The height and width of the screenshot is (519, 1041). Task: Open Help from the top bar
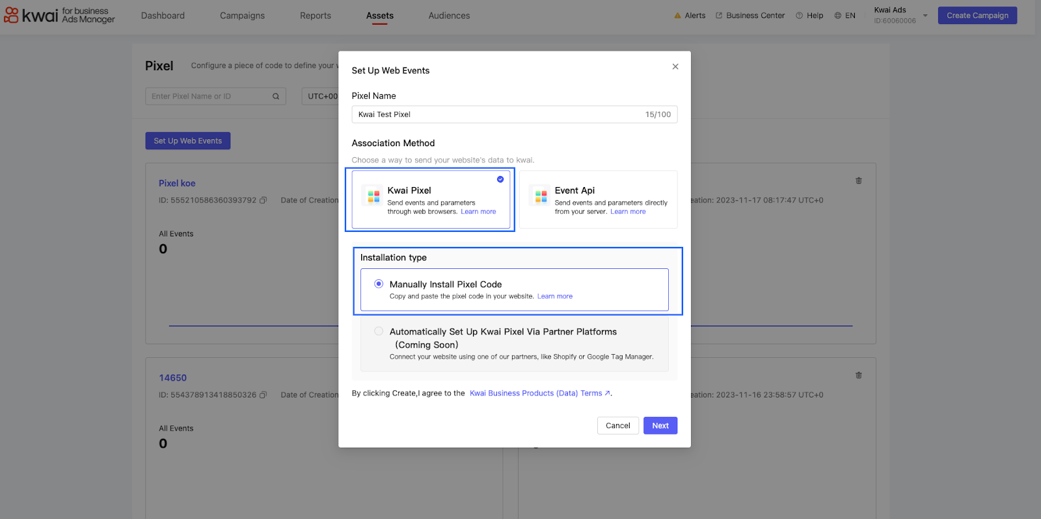point(809,16)
